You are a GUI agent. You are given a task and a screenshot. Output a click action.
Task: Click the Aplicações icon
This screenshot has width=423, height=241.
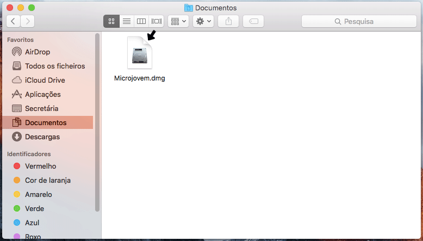(x=17, y=94)
